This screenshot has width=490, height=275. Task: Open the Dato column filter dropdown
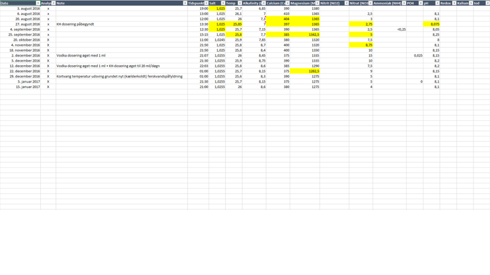38,3
